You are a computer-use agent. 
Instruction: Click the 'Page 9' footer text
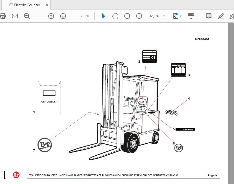(212, 175)
